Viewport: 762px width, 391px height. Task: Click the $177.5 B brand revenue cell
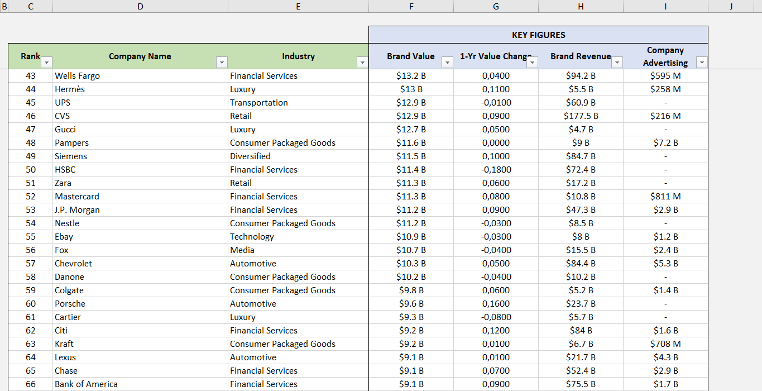pyautogui.click(x=581, y=116)
